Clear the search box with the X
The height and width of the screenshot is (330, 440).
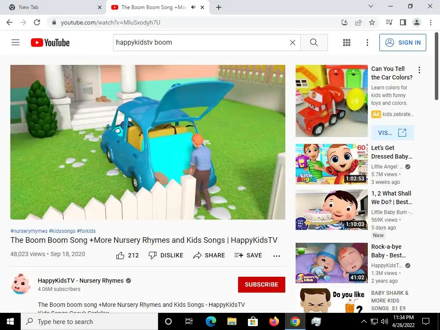coord(292,43)
